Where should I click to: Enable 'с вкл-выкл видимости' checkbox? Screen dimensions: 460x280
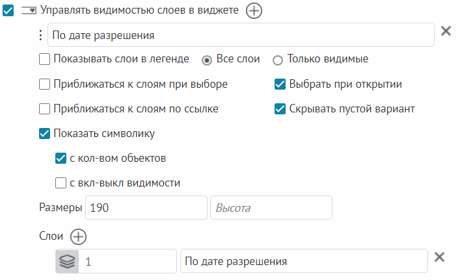tap(61, 183)
